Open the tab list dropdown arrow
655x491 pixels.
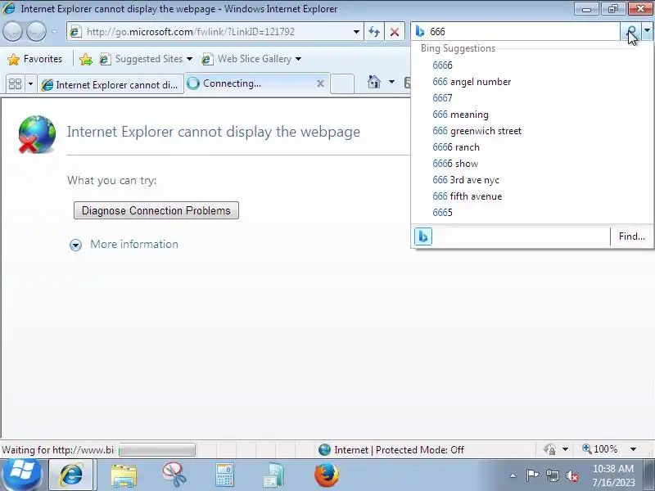[x=30, y=84]
